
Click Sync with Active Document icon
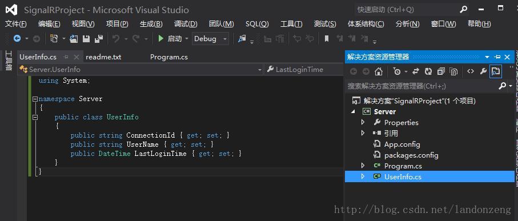click(416, 71)
